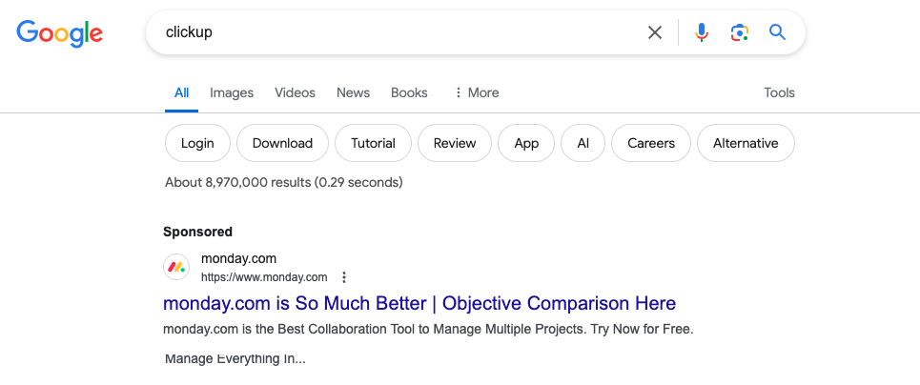This screenshot has width=920, height=385.
Task: Click the ad description about Best Collaboration Tool
Action: click(x=428, y=329)
